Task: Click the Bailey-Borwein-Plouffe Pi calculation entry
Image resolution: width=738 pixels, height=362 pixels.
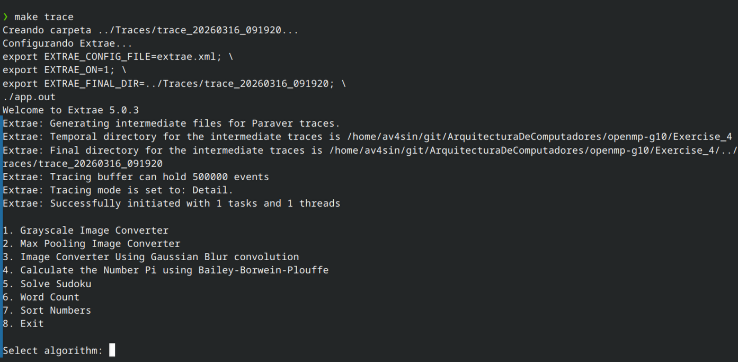Action: 165,270
